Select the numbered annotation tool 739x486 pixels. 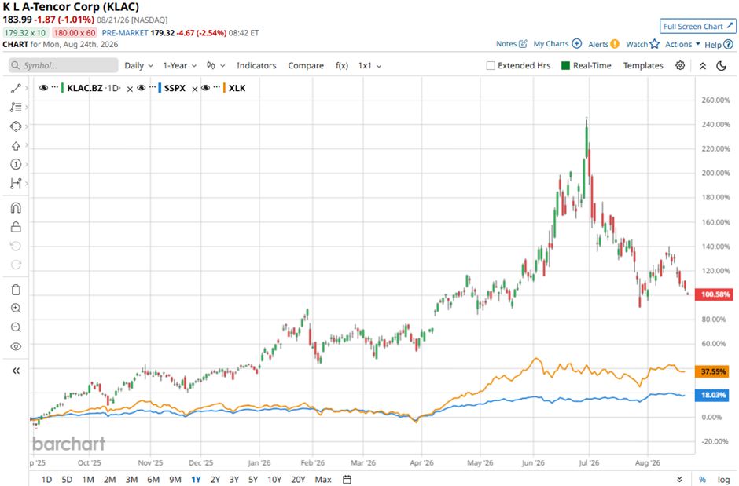pos(16,164)
